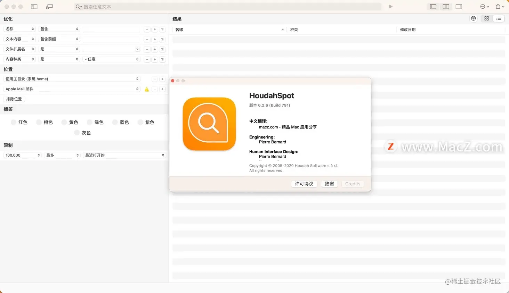Open the 最多 limit dropdown
Screen dimensions: 509x293
click(x=62, y=155)
